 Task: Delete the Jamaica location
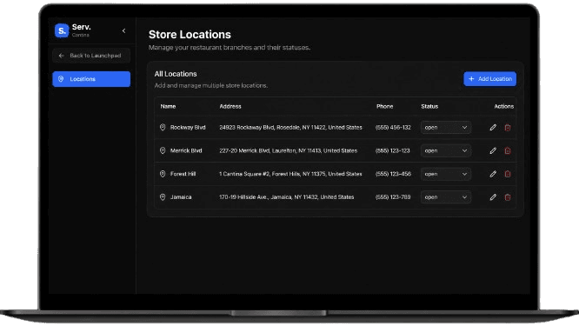(508, 197)
